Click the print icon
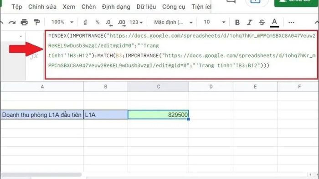The width and height of the screenshot is (319, 179). [x=24, y=22]
